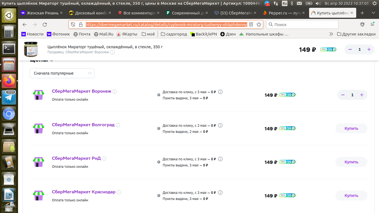This screenshot has width=379, height=213.
Task: Expand the моё bookmarks folder
Action: (148, 34)
